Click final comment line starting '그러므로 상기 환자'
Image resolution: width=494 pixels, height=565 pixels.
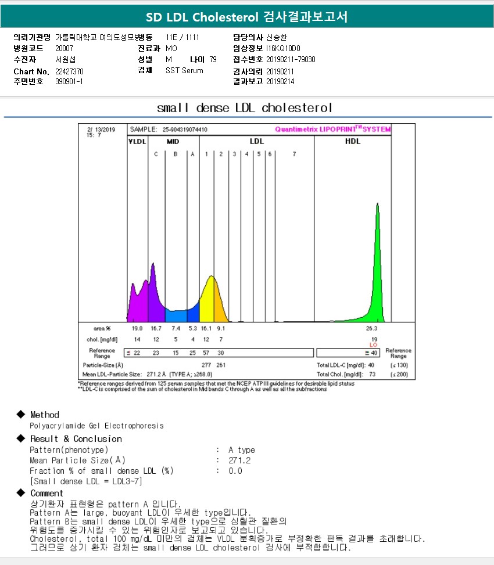pyautogui.click(x=191, y=548)
